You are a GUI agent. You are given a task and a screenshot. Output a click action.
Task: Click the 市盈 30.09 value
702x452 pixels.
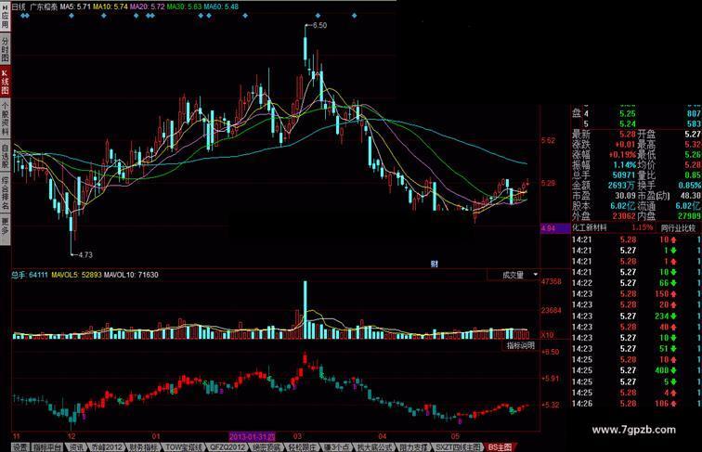pyautogui.click(x=625, y=196)
